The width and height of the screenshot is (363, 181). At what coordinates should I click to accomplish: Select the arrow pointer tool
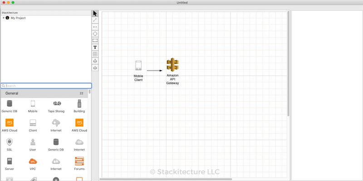click(95, 14)
